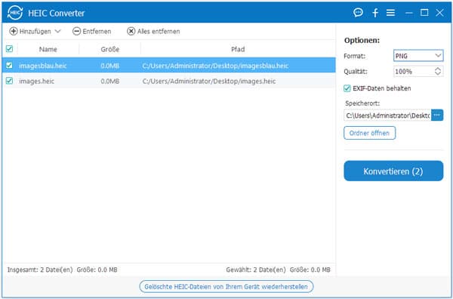The height and width of the screenshot is (299, 453).
Task: Uncheck the images.heic file checkbox
Action: pyautogui.click(x=9, y=81)
